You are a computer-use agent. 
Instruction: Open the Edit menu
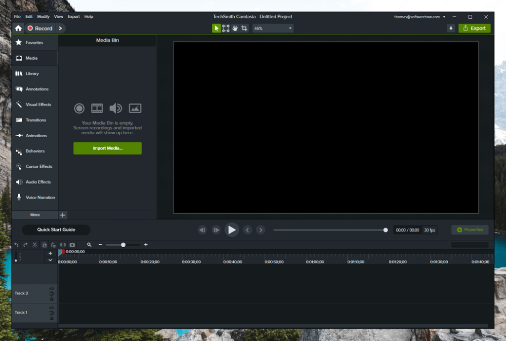tap(29, 16)
